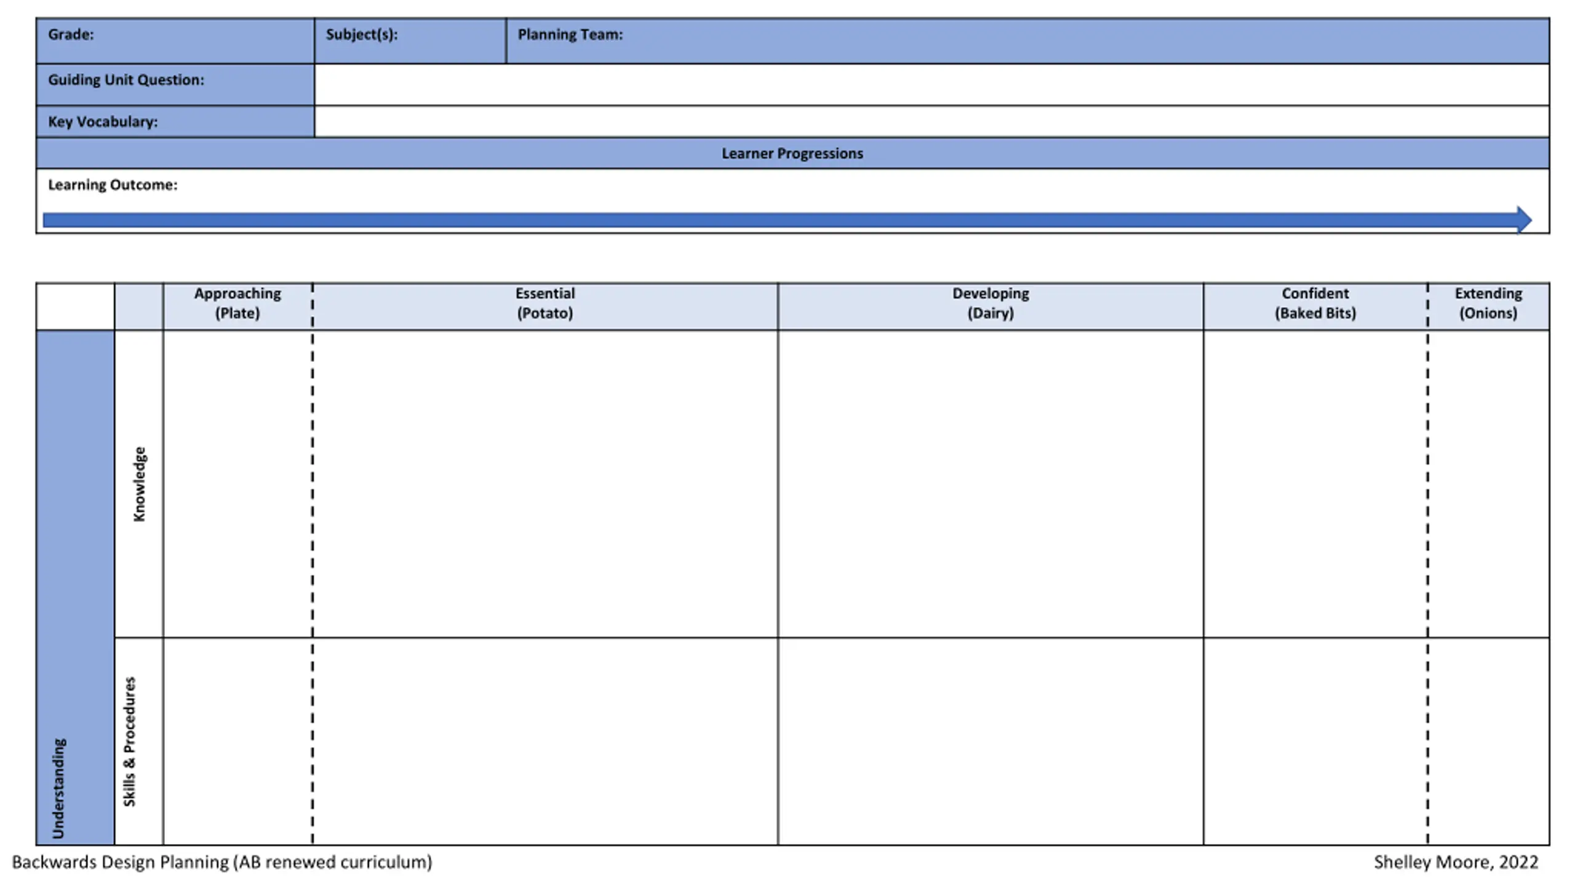Click the 'Learning Outcome:' text
This screenshot has width=1575, height=886.
click(x=113, y=185)
